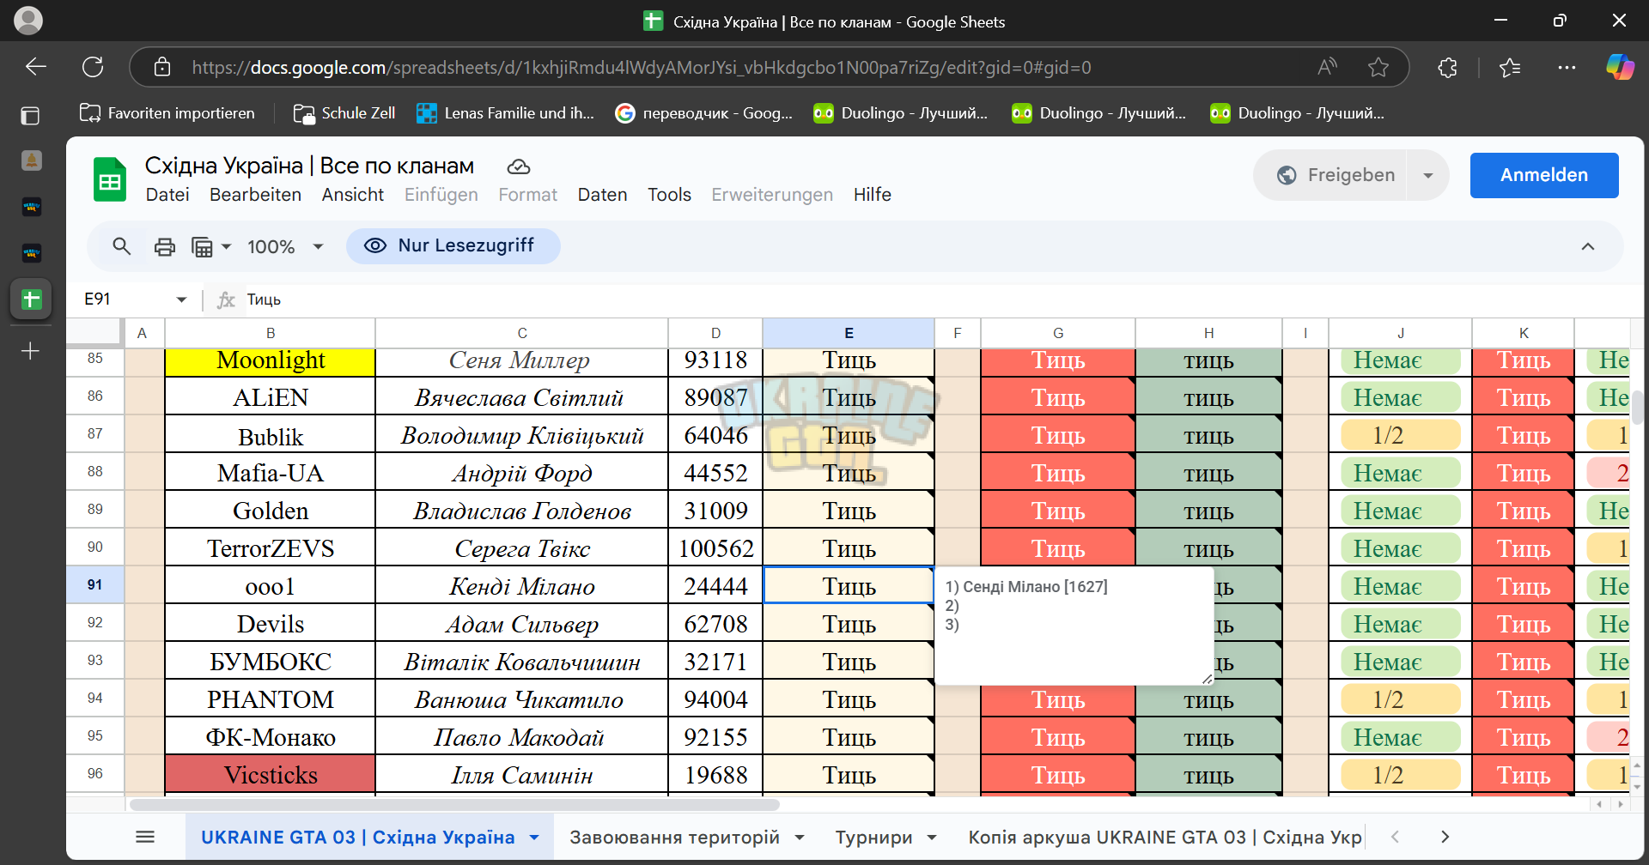Open browser settings three-dots menu

1567,67
